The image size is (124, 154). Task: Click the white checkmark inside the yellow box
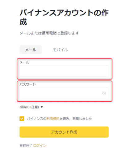22,119
